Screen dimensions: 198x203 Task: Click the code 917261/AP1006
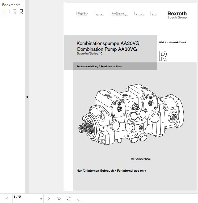(141, 159)
